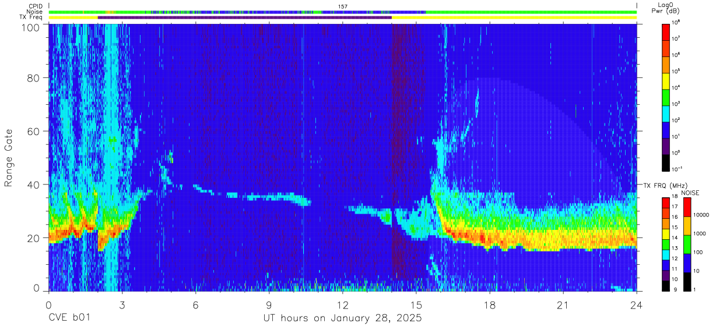Click the TX Freq row label at top left
The image size is (716, 330).
[x=31, y=17]
